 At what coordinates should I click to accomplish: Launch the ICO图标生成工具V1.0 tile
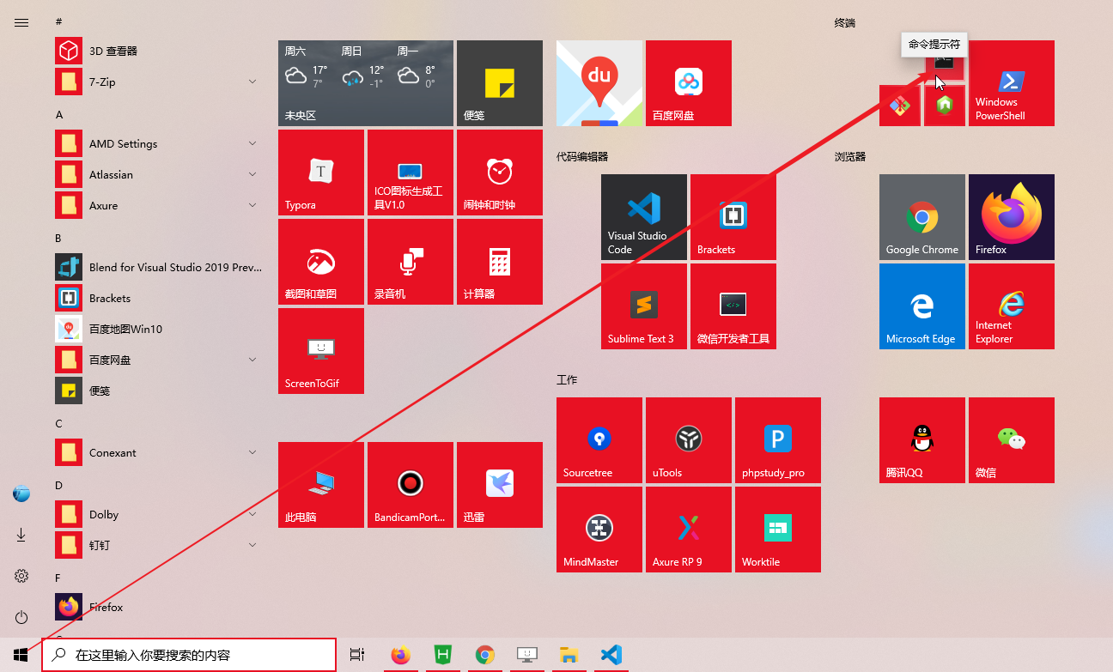pyautogui.click(x=411, y=173)
